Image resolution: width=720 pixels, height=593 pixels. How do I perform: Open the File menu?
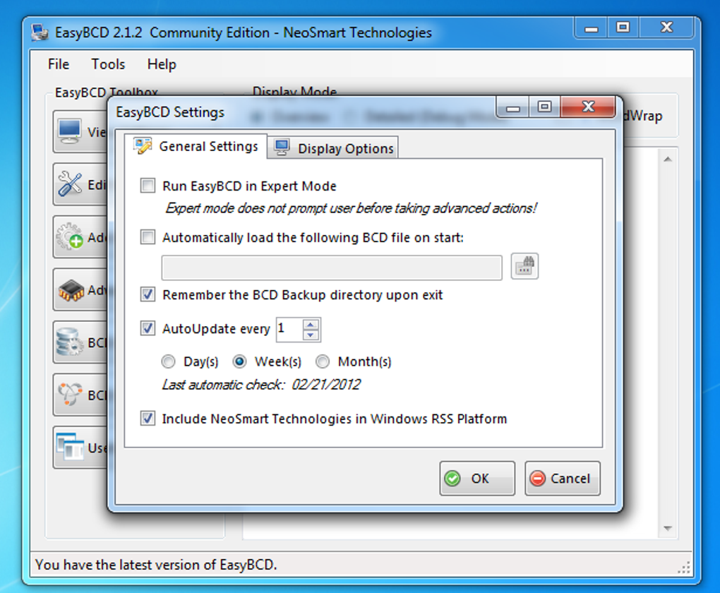(59, 64)
